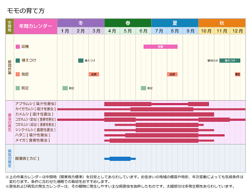Click the pink 収穫 legend square

[x=18, y=46]
